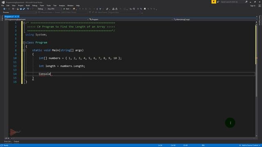Toggle pin on Program.cs tab
Image resolution: width=262 pixels, height=147 pixels.
[16, 16]
